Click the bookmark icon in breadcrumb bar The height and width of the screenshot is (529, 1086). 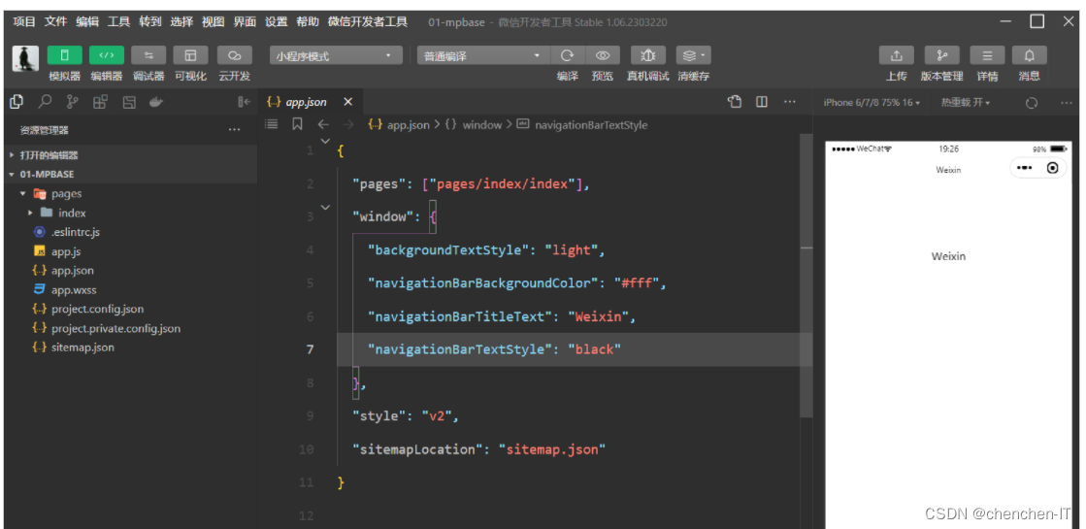tap(297, 124)
